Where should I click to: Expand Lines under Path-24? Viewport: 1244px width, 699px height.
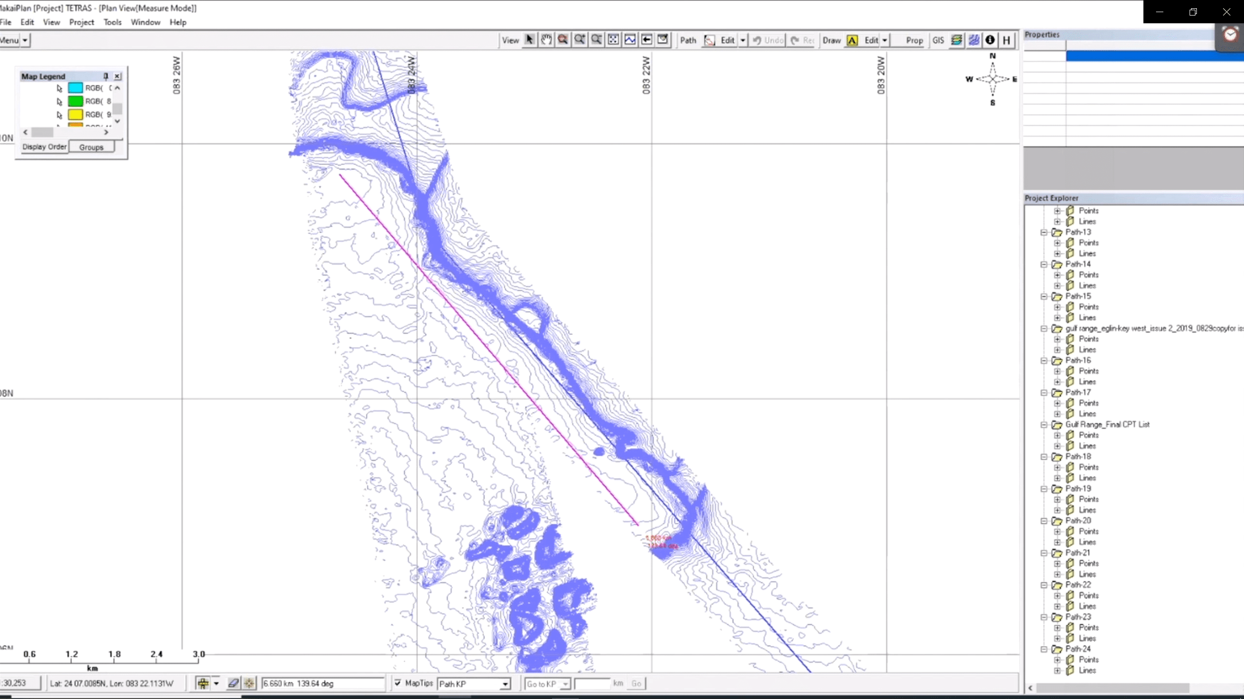click(1057, 670)
